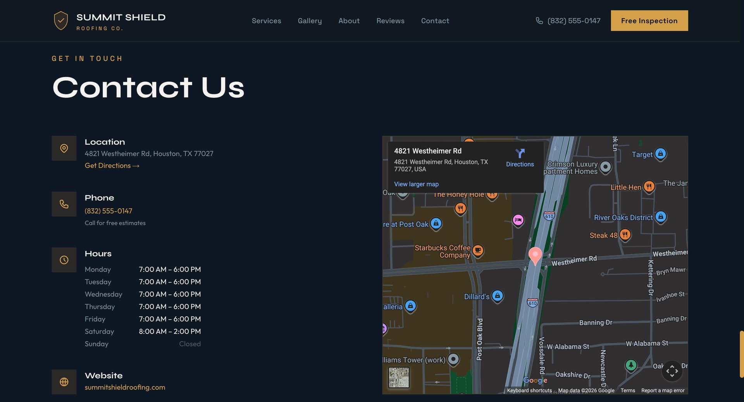Click the Dillard's shopping pin on the map
Screen dimensions: 744x402
pyautogui.click(x=498, y=296)
